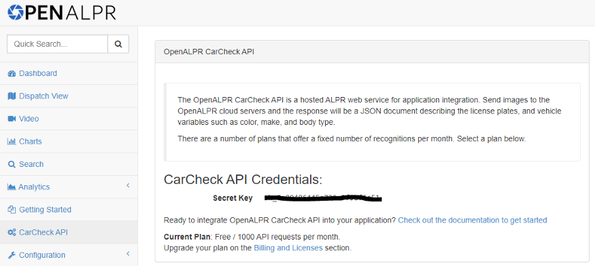
Task: Click the redacted Secret Key value
Action: click(x=323, y=197)
